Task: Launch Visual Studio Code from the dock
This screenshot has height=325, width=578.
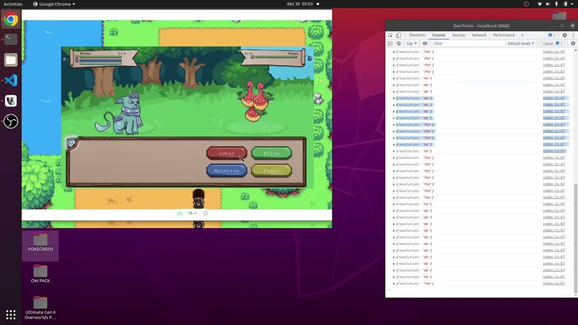Action: 11,80
